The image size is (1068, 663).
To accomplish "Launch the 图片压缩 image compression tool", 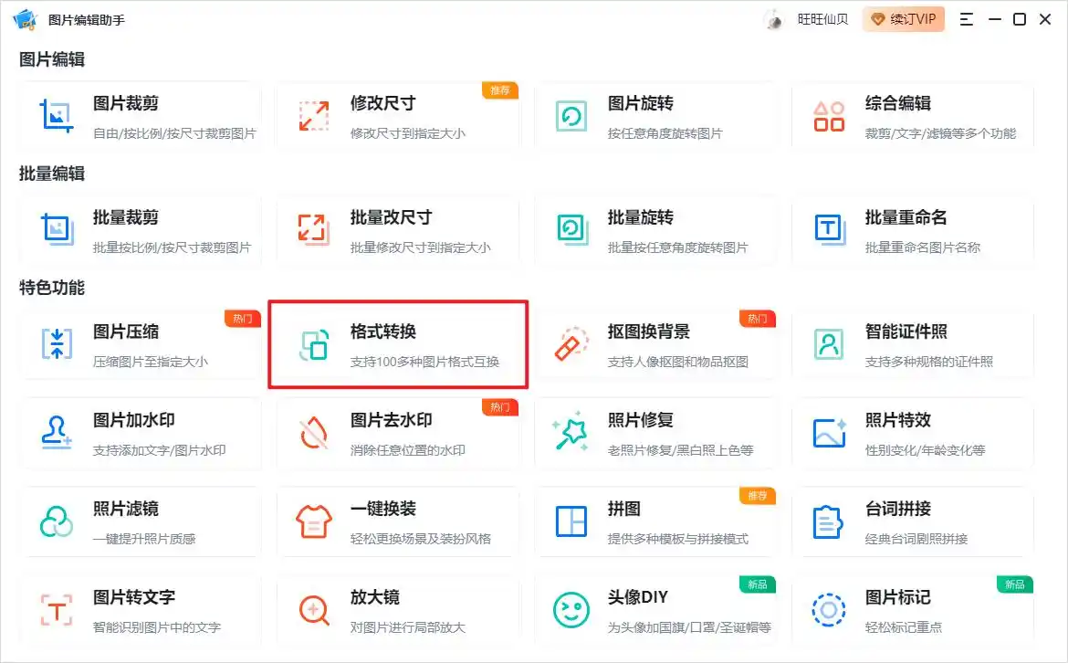I will coord(139,343).
